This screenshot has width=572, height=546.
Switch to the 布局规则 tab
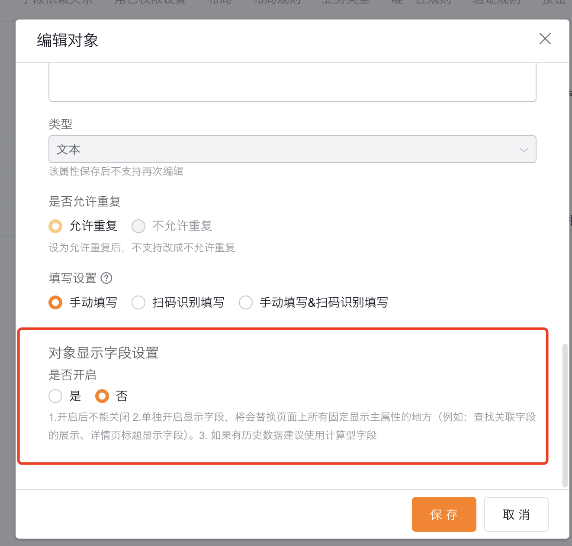click(276, 2)
